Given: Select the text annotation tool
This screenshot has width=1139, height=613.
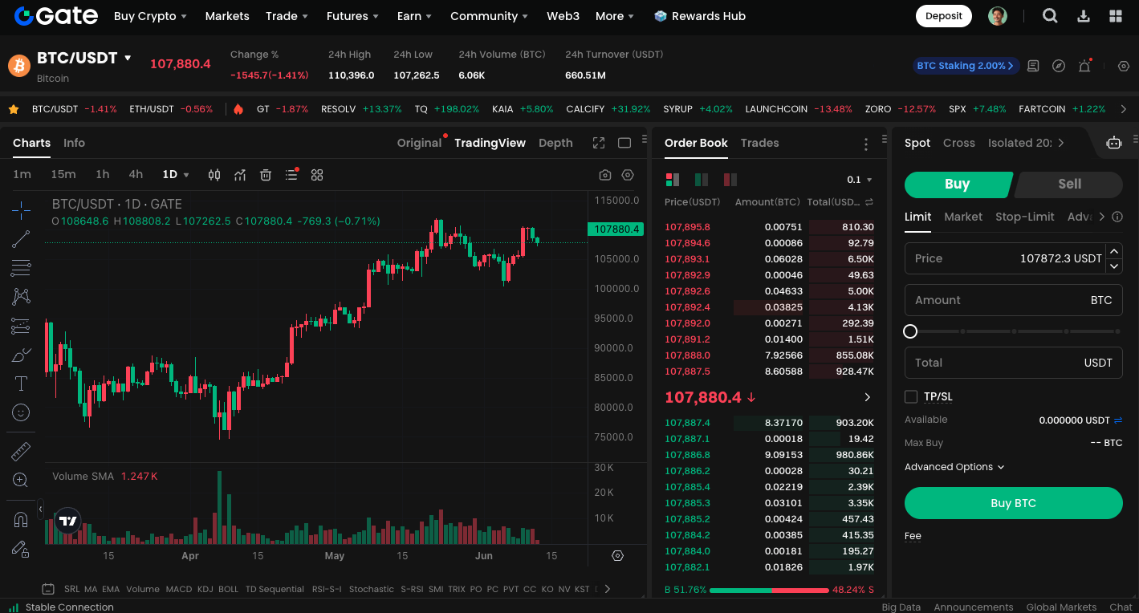Looking at the screenshot, I should click(21, 384).
